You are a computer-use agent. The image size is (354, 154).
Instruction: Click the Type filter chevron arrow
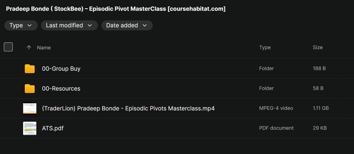click(x=29, y=25)
